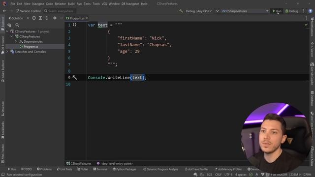
Task: Toggle the Database right sidebar panel
Action: click(312, 98)
